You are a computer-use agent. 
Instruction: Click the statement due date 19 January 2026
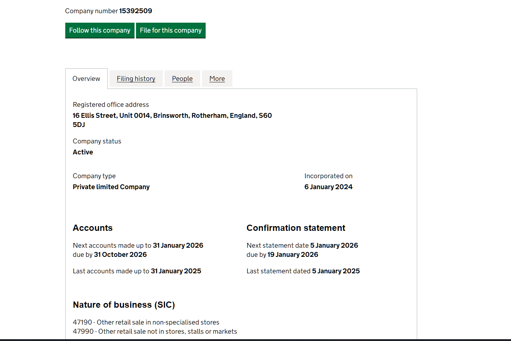pos(293,255)
